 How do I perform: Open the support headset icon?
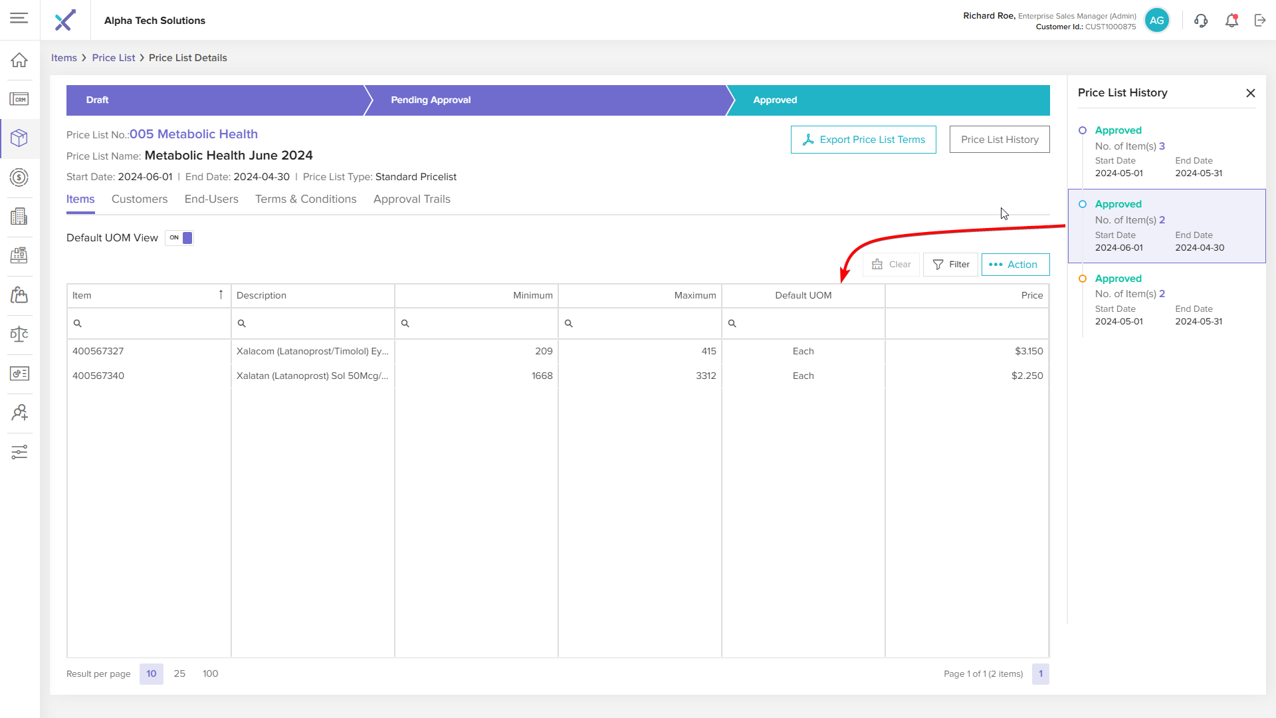coord(1201,21)
